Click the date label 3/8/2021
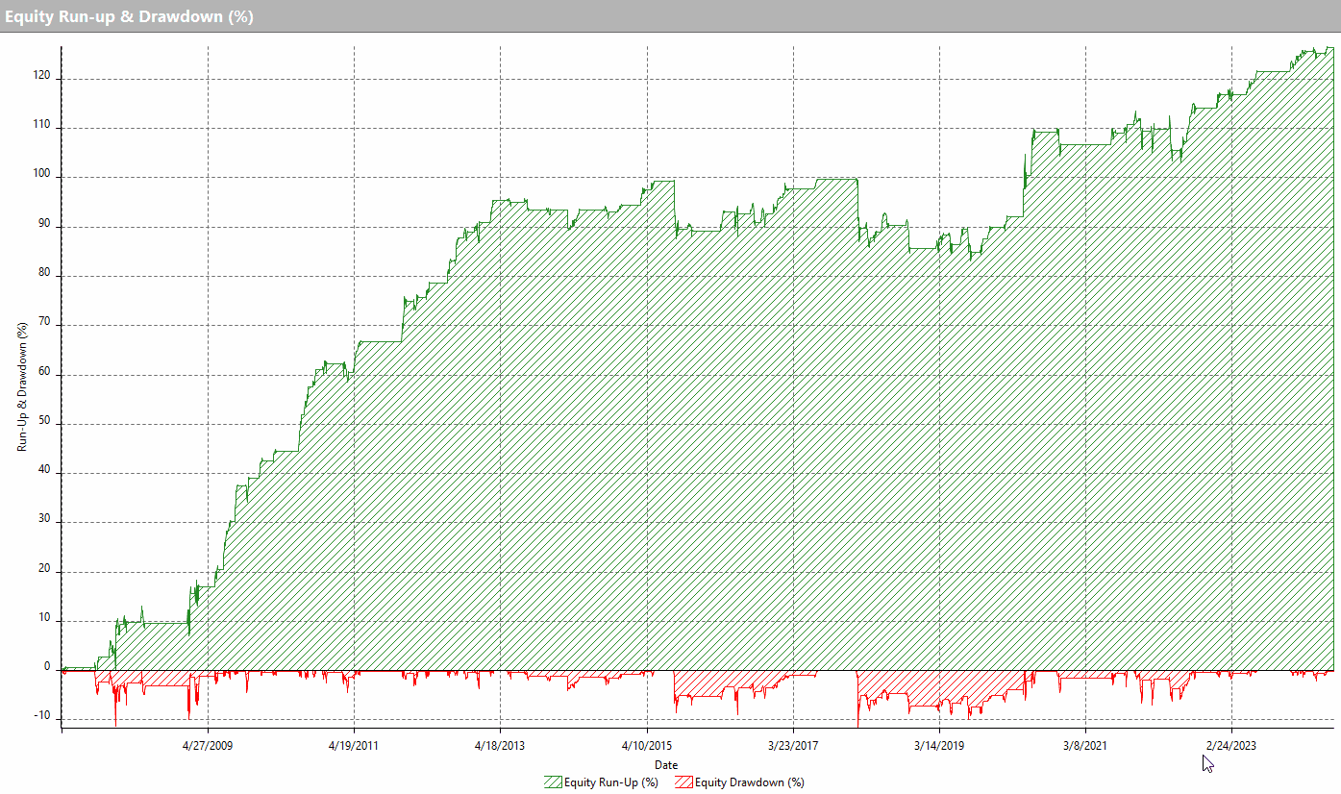This screenshot has width=1341, height=794. [1085, 746]
